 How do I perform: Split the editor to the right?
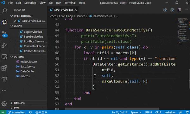click(x=179, y=10)
